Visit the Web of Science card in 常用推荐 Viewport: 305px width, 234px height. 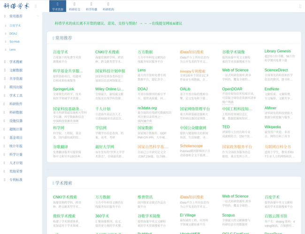[235, 70]
